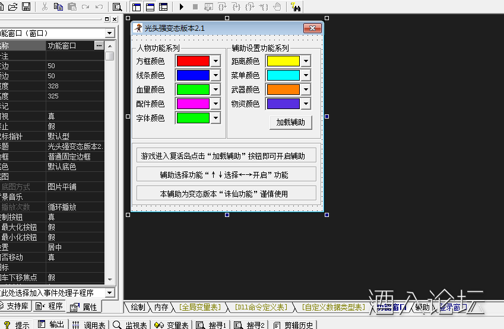Image resolution: width=504 pixels, height=329 pixels.
Task: Click the Find icon with magnifier
Action: (117, 7)
